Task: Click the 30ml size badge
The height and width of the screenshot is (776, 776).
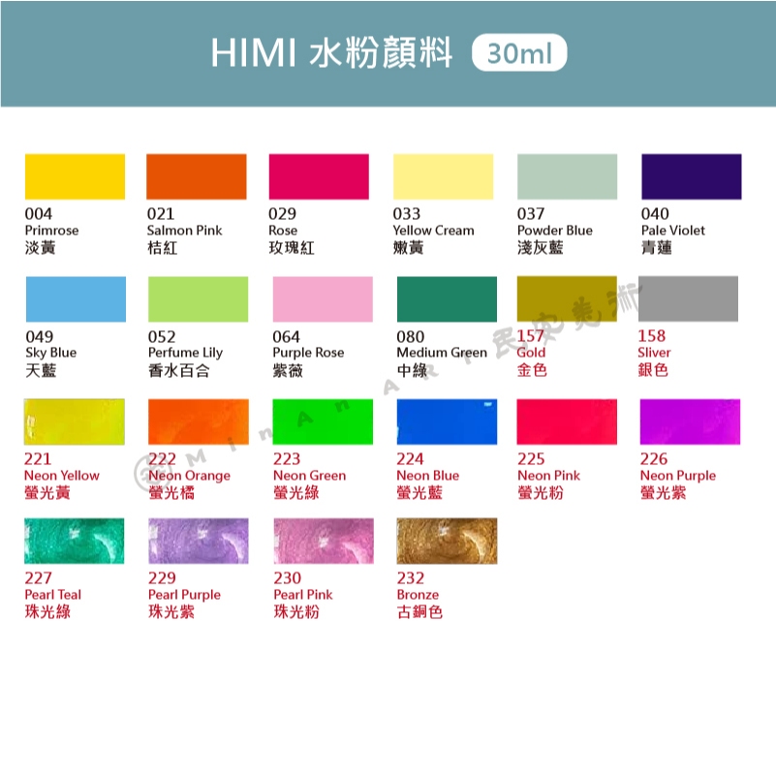Action: point(519,52)
